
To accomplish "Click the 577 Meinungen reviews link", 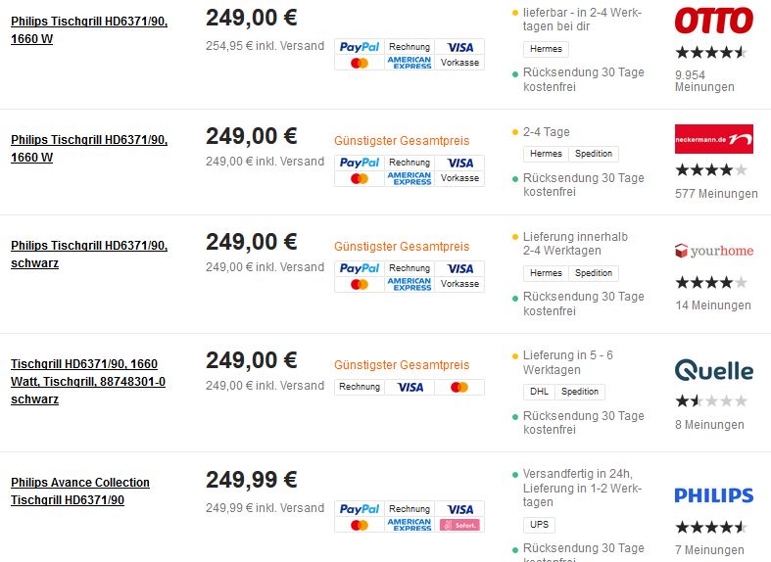I will coord(716,194).
